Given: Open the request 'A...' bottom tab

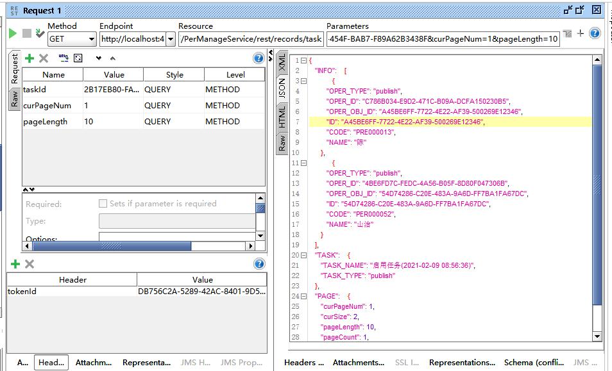Looking at the screenshot, I should pyautogui.click(x=22, y=363).
